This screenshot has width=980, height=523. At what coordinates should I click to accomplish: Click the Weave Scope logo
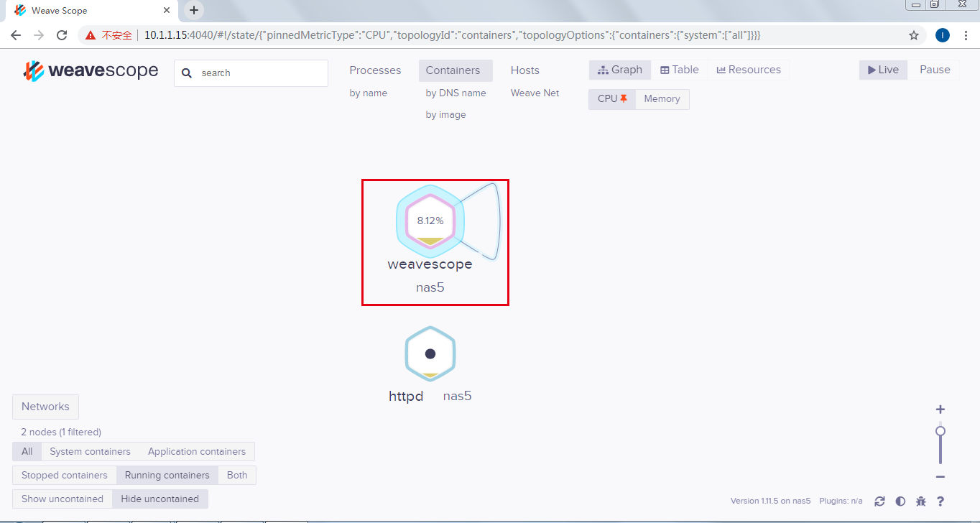click(x=91, y=70)
